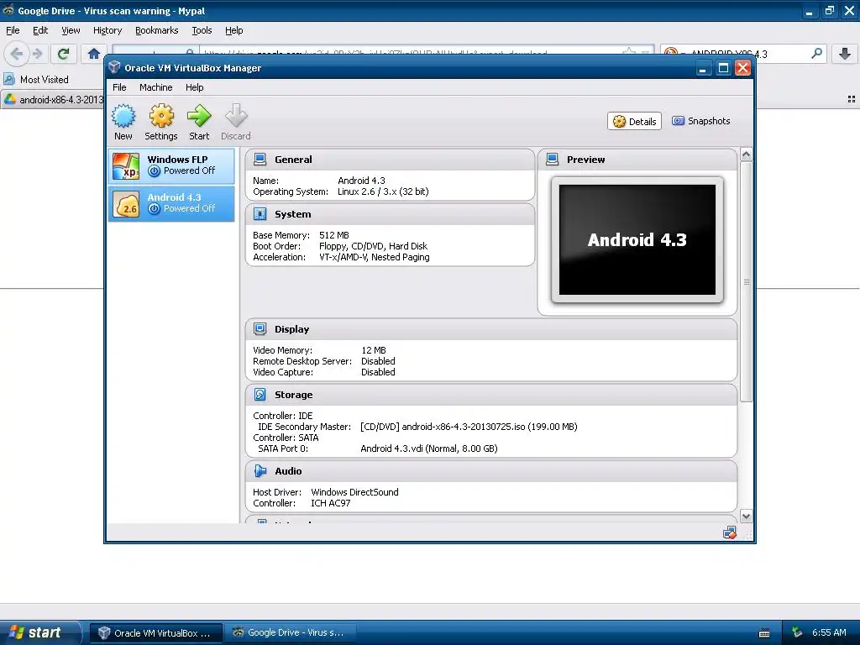Click the Base Memory 512 MB value
Viewport: 860px width, 645px height.
[334, 235]
